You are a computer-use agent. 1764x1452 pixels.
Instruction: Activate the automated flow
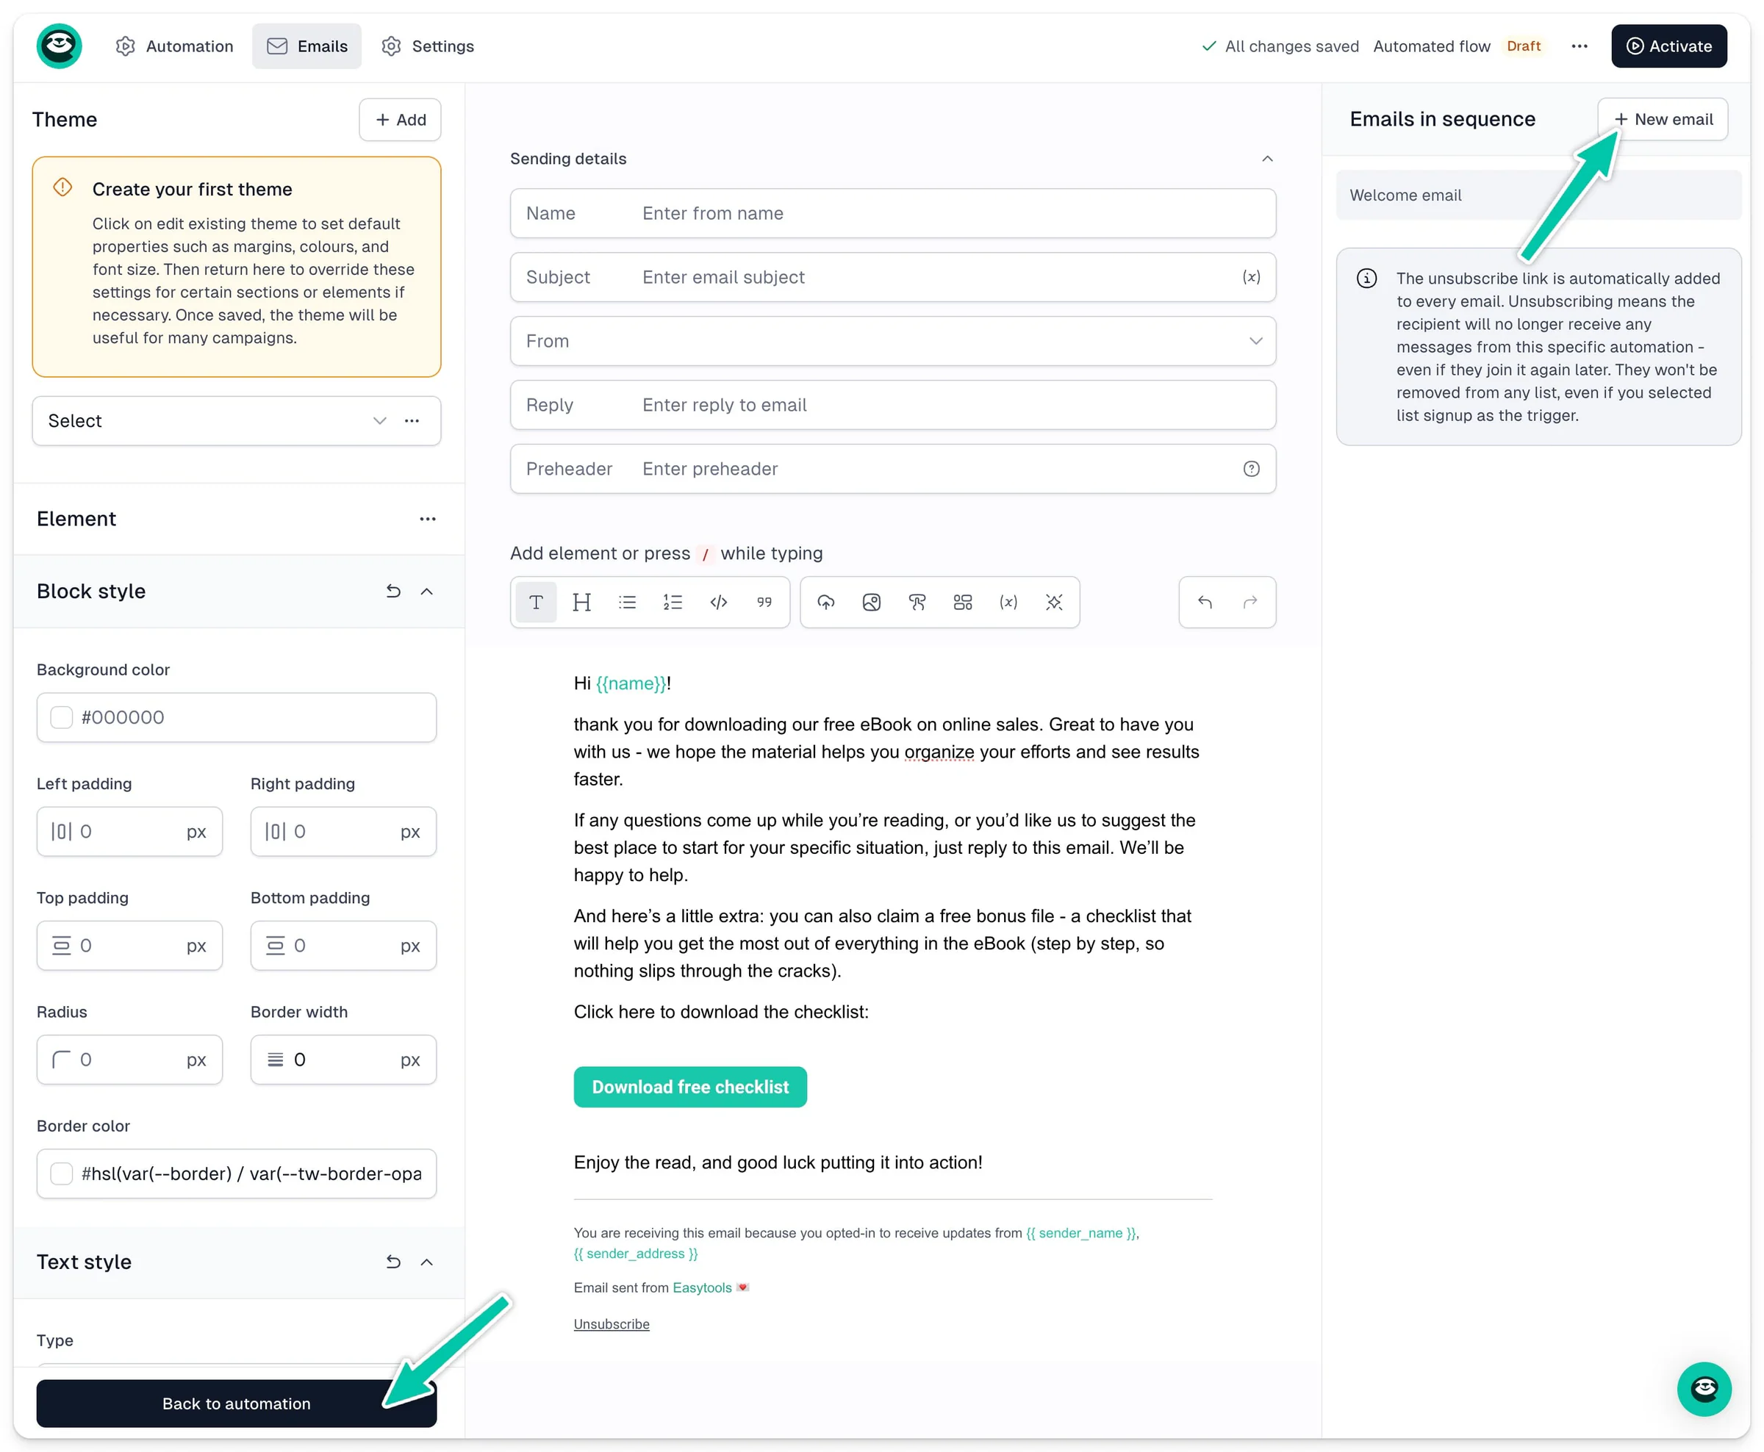pyautogui.click(x=1668, y=46)
